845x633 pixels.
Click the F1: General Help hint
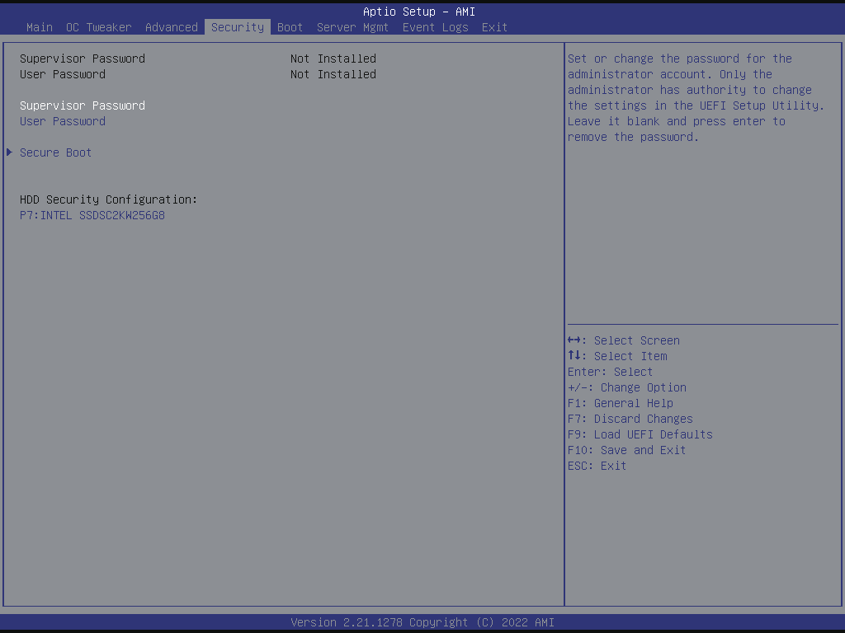[x=621, y=403]
